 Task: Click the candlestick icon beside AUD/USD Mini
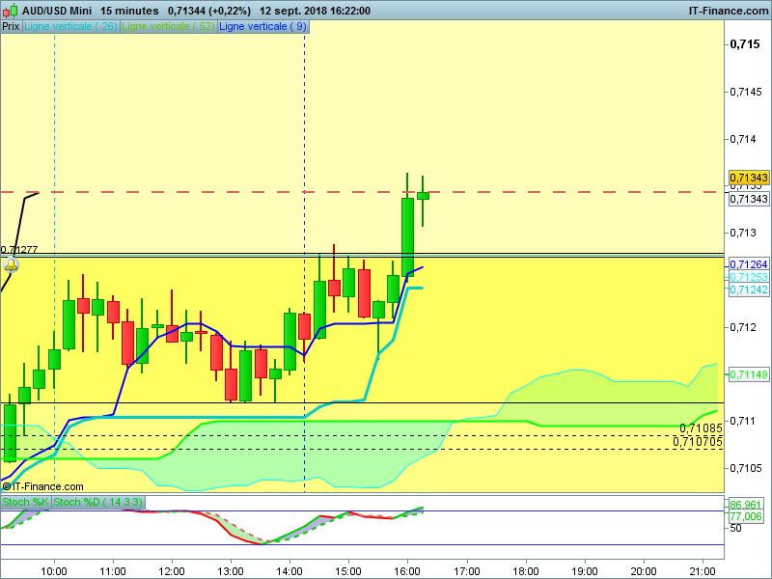pos(11,11)
